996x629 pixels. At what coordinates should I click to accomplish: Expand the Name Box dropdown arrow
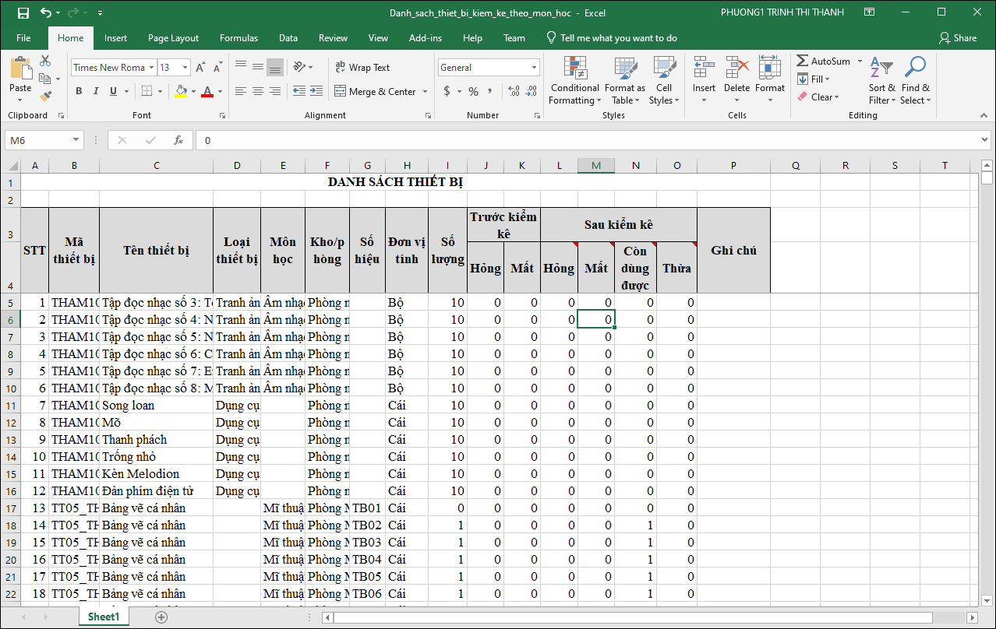pos(76,140)
